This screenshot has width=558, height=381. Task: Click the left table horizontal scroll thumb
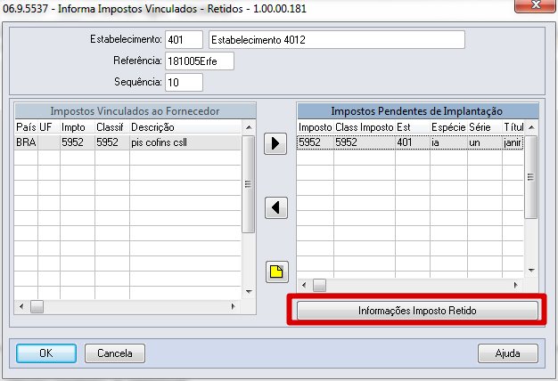tap(37, 306)
